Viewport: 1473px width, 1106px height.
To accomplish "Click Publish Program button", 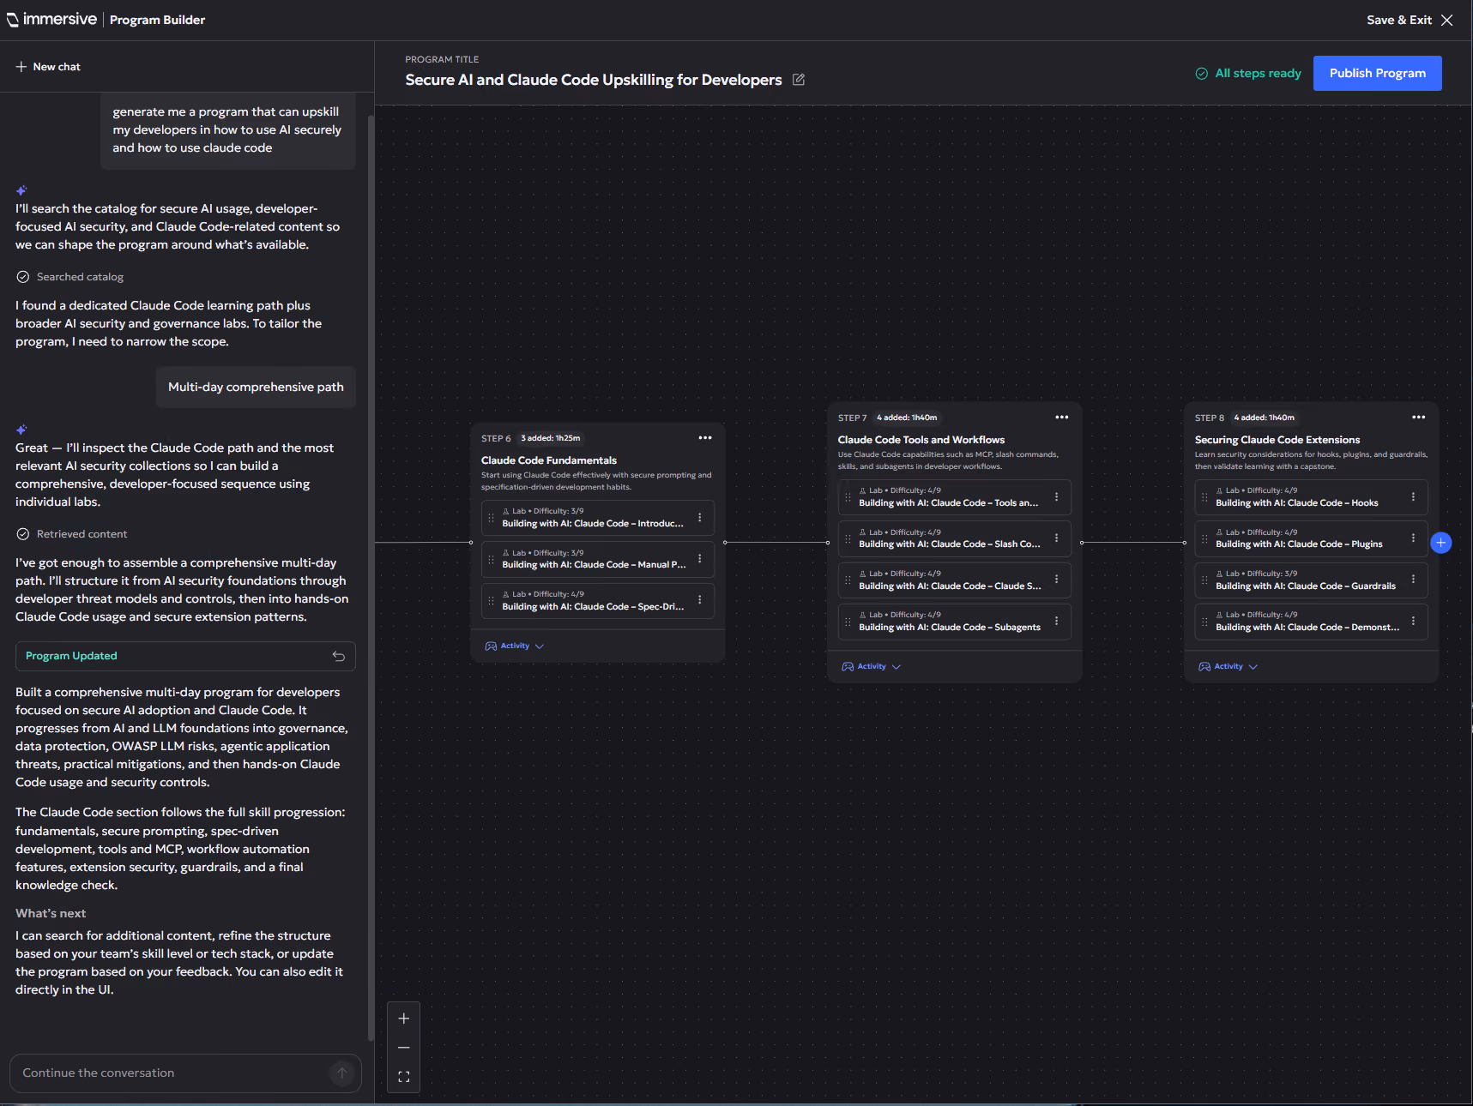I will pyautogui.click(x=1378, y=74).
